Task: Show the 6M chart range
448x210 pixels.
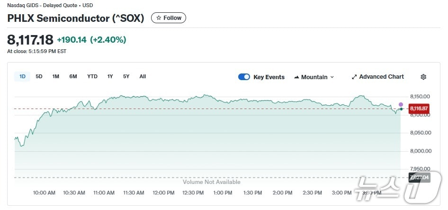Action: tap(73, 76)
